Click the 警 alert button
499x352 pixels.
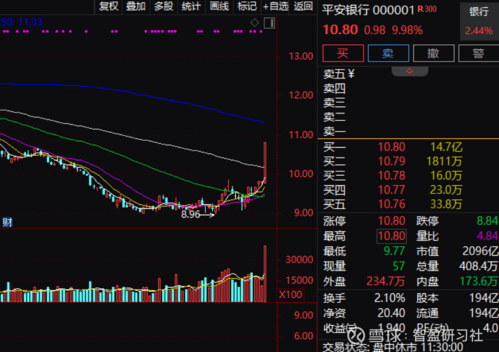(x=478, y=53)
